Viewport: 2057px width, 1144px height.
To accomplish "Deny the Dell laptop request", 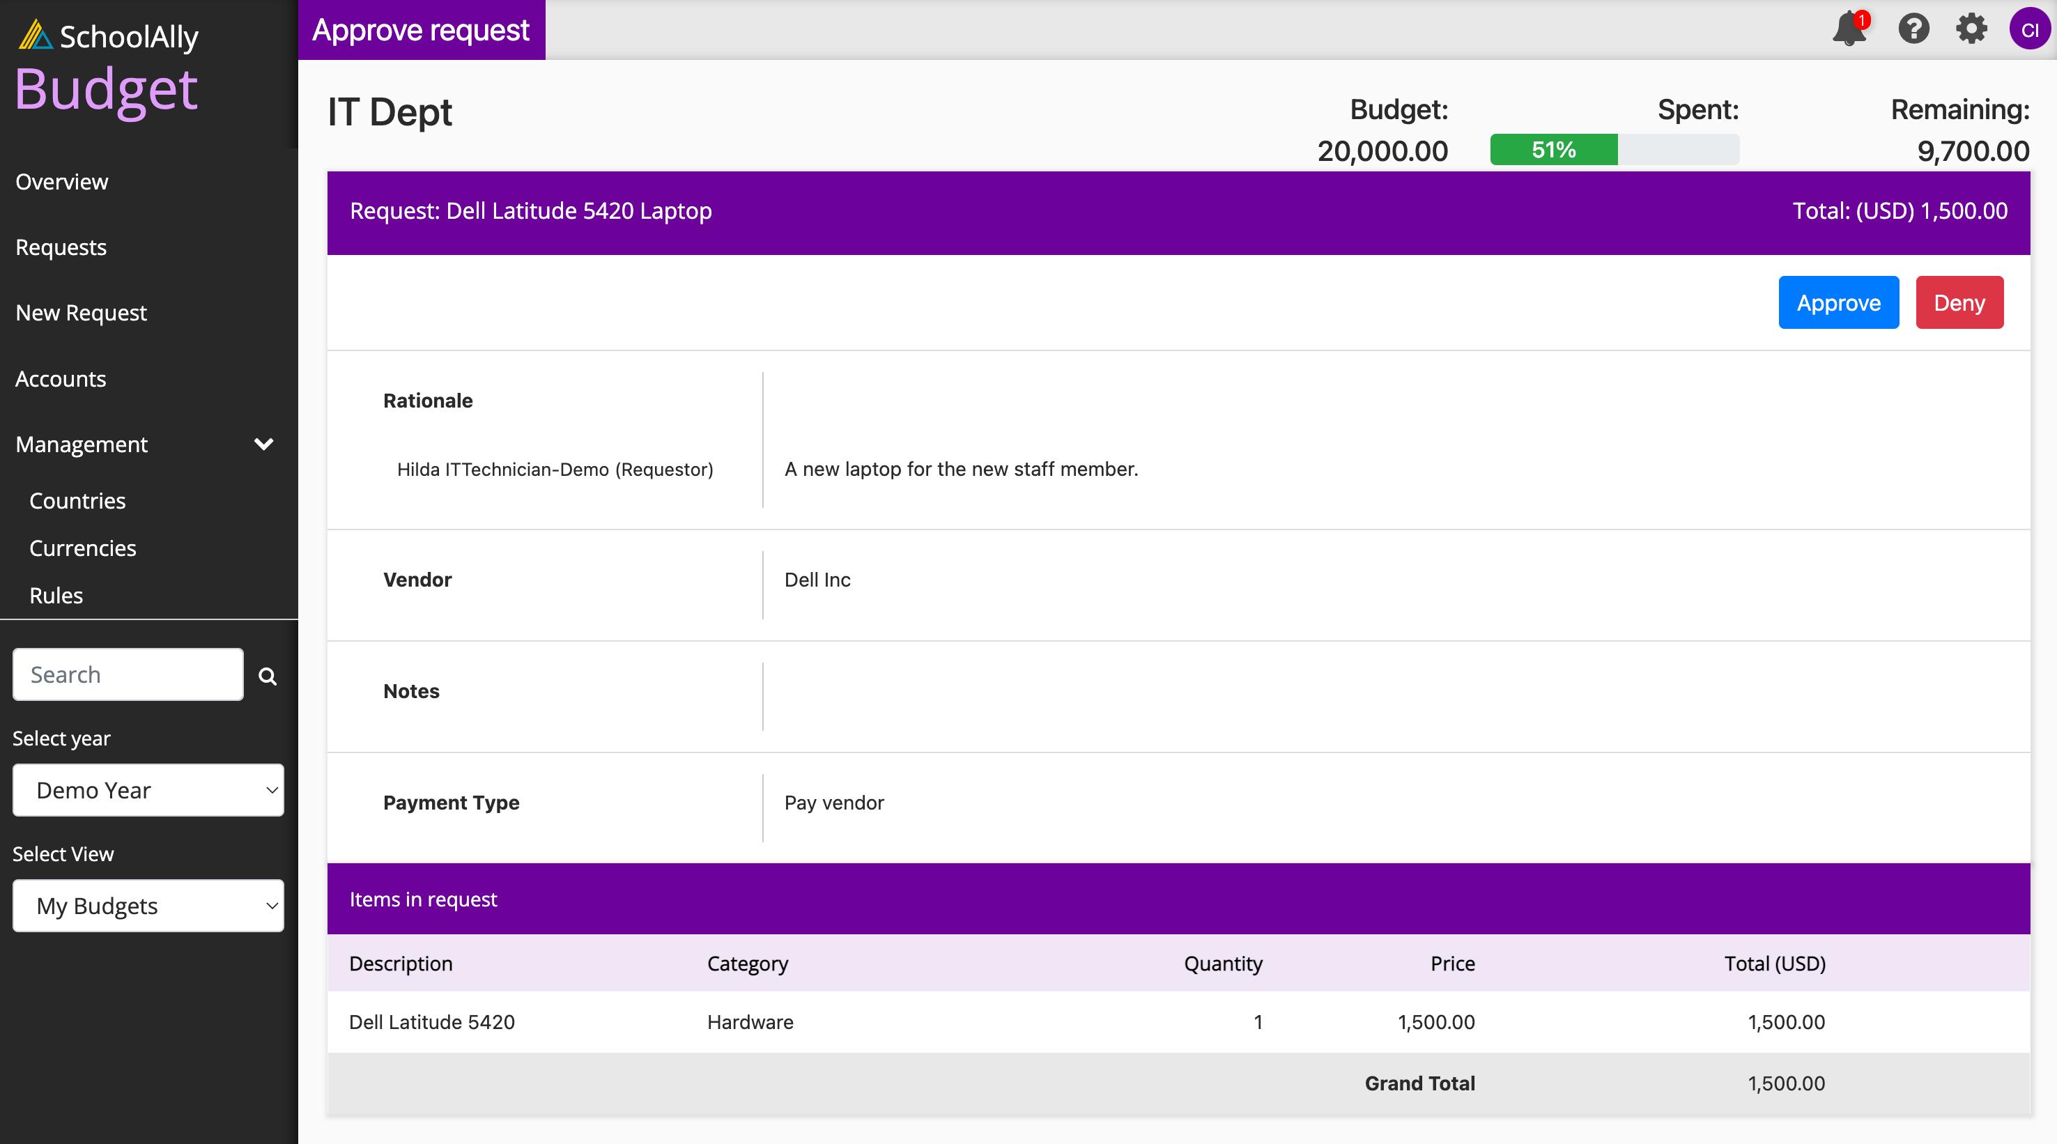I will 1959,302.
